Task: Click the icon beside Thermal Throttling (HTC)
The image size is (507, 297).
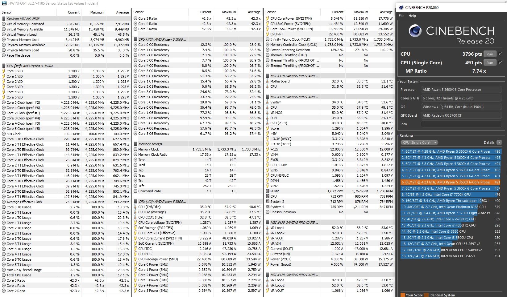Action: tap(268, 55)
